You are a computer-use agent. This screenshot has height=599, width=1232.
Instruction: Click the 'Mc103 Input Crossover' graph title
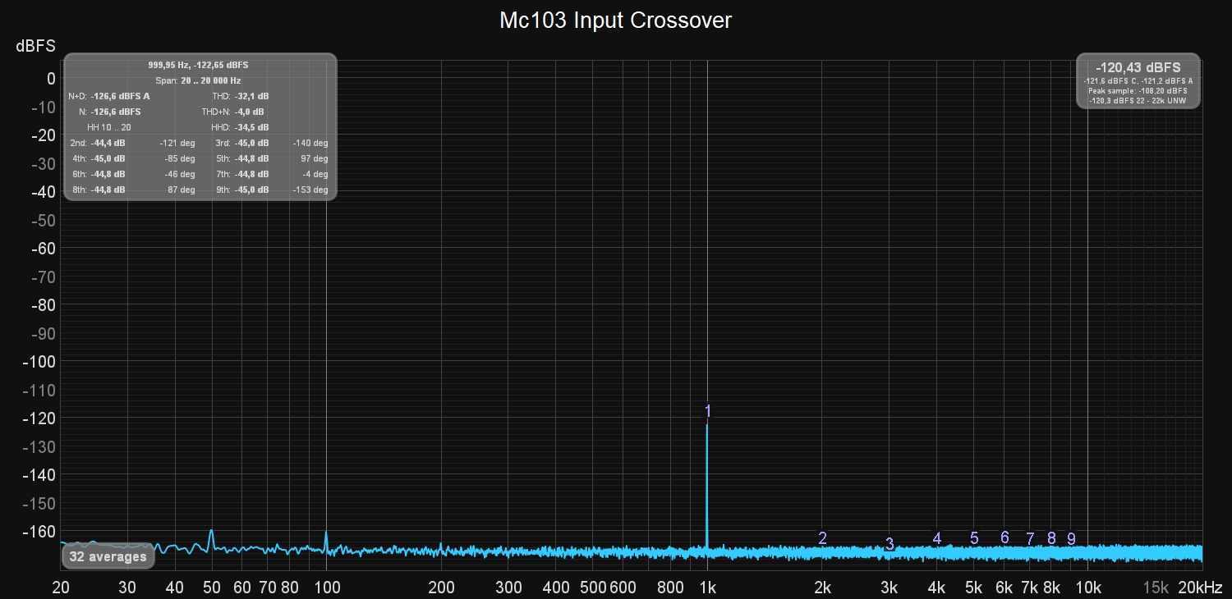(x=615, y=21)
